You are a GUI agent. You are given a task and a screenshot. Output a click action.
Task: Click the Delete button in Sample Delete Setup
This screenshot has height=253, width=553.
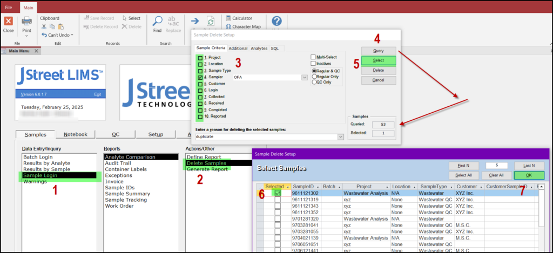(x=379, y=71)
